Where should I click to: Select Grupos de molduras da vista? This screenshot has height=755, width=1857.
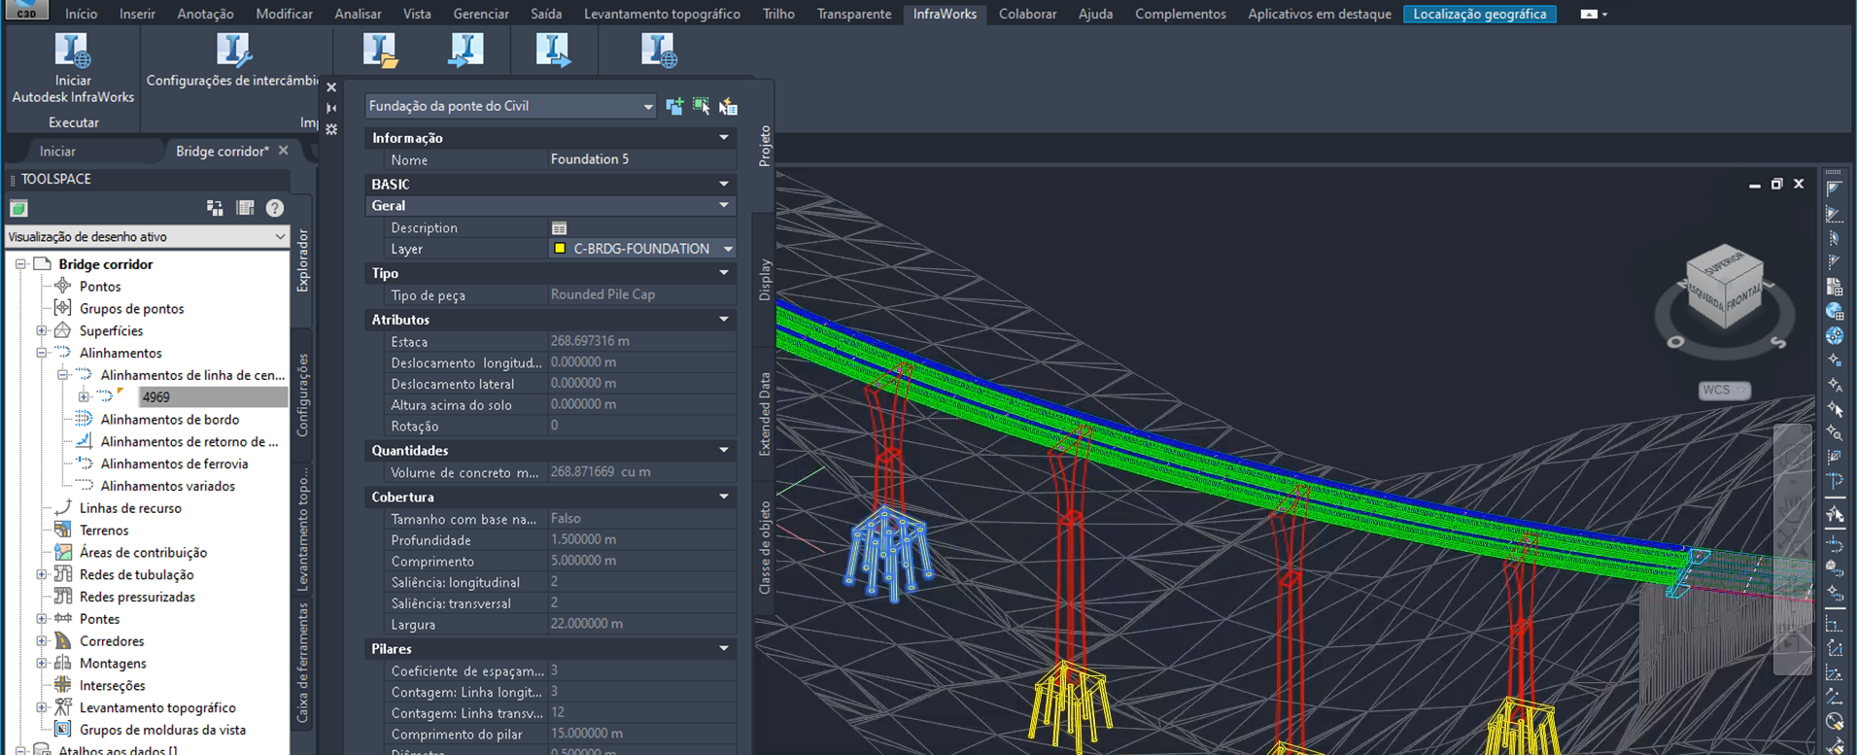pos(162,730)
